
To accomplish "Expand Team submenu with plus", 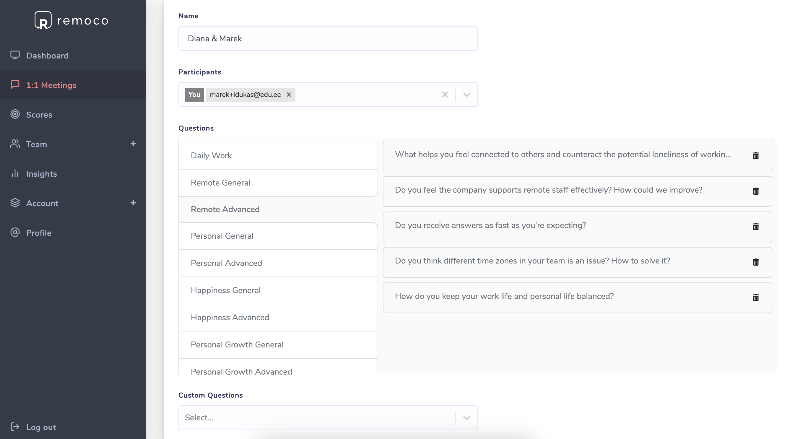I will (x=133, y=144).
